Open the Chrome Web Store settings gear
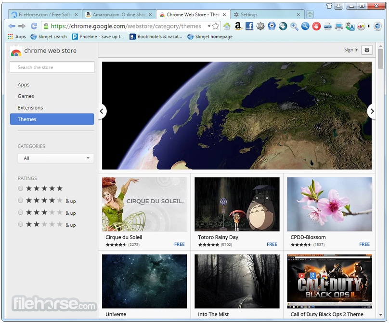389x323 pixels. pos(367,50)
